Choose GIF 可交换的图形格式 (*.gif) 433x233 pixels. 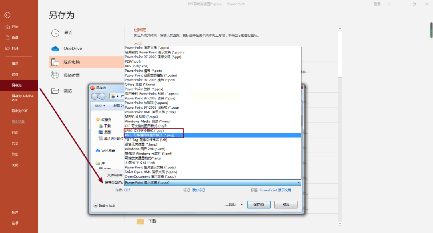pos(212,126)
